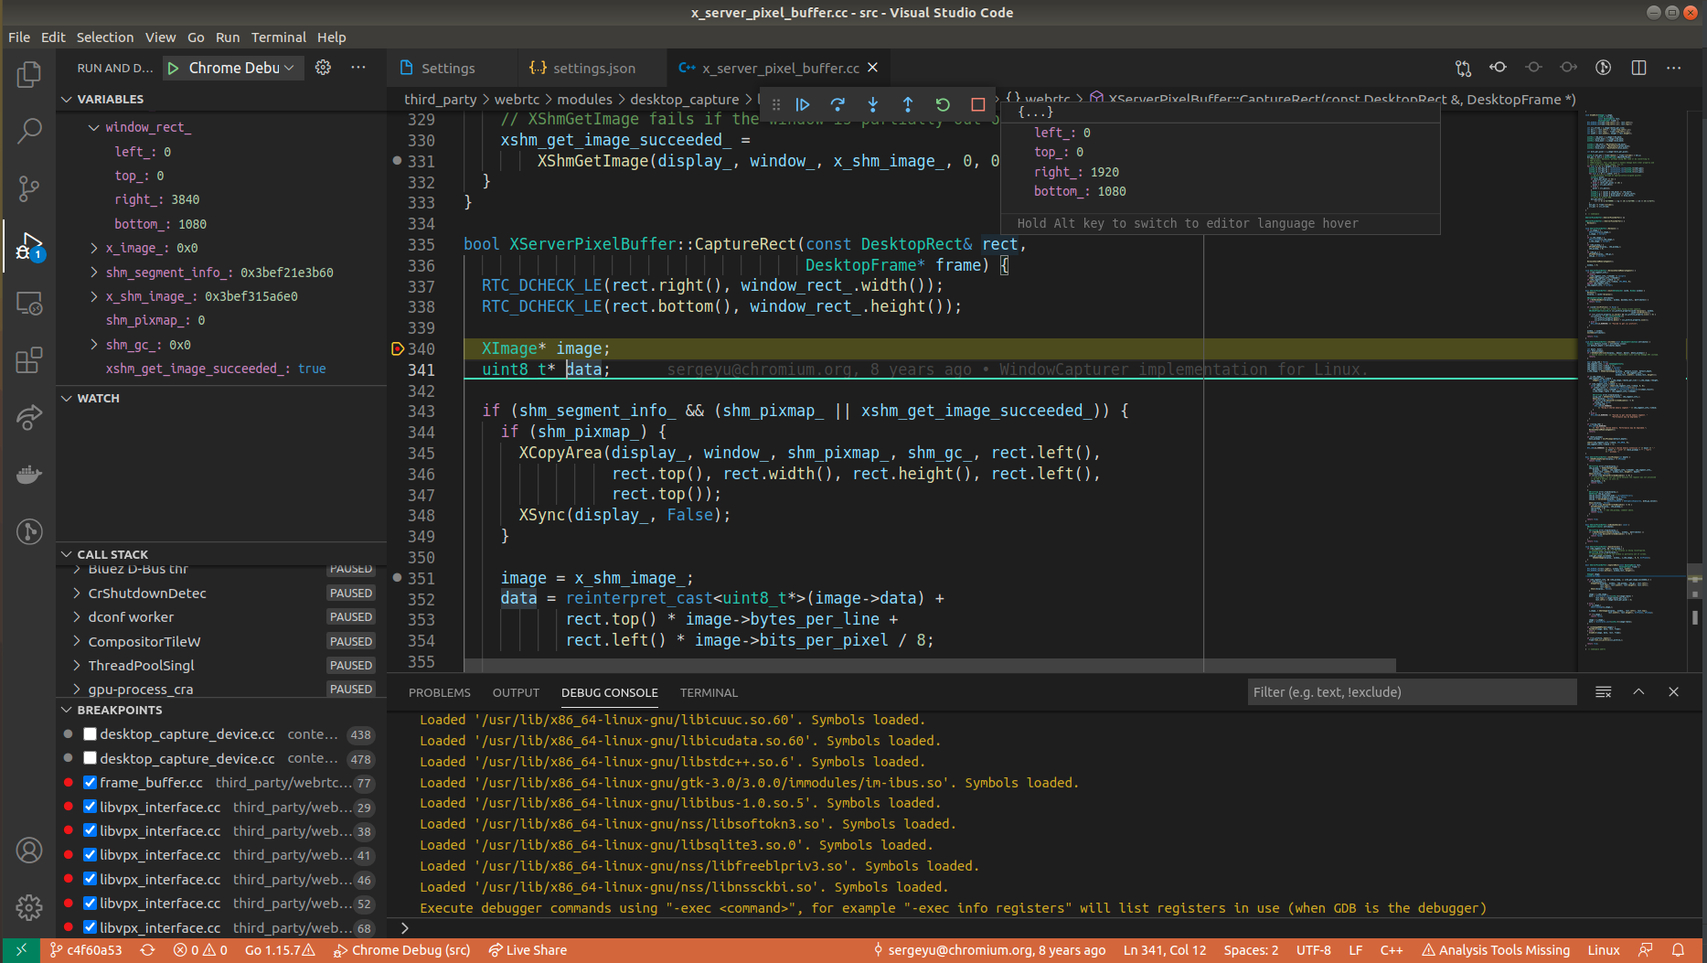
Task: Open the Selection menu
Action: (x=104, y=37)
